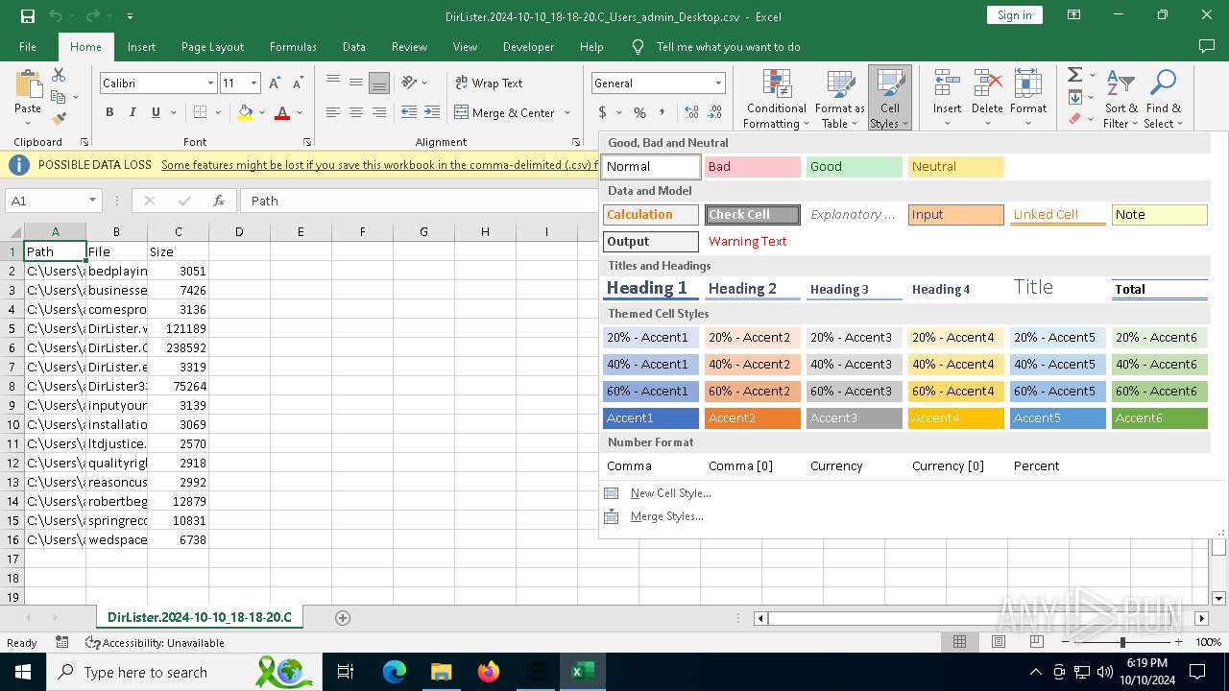
Task: Switch to the Page Layout tab
Action: click(212, 47)
